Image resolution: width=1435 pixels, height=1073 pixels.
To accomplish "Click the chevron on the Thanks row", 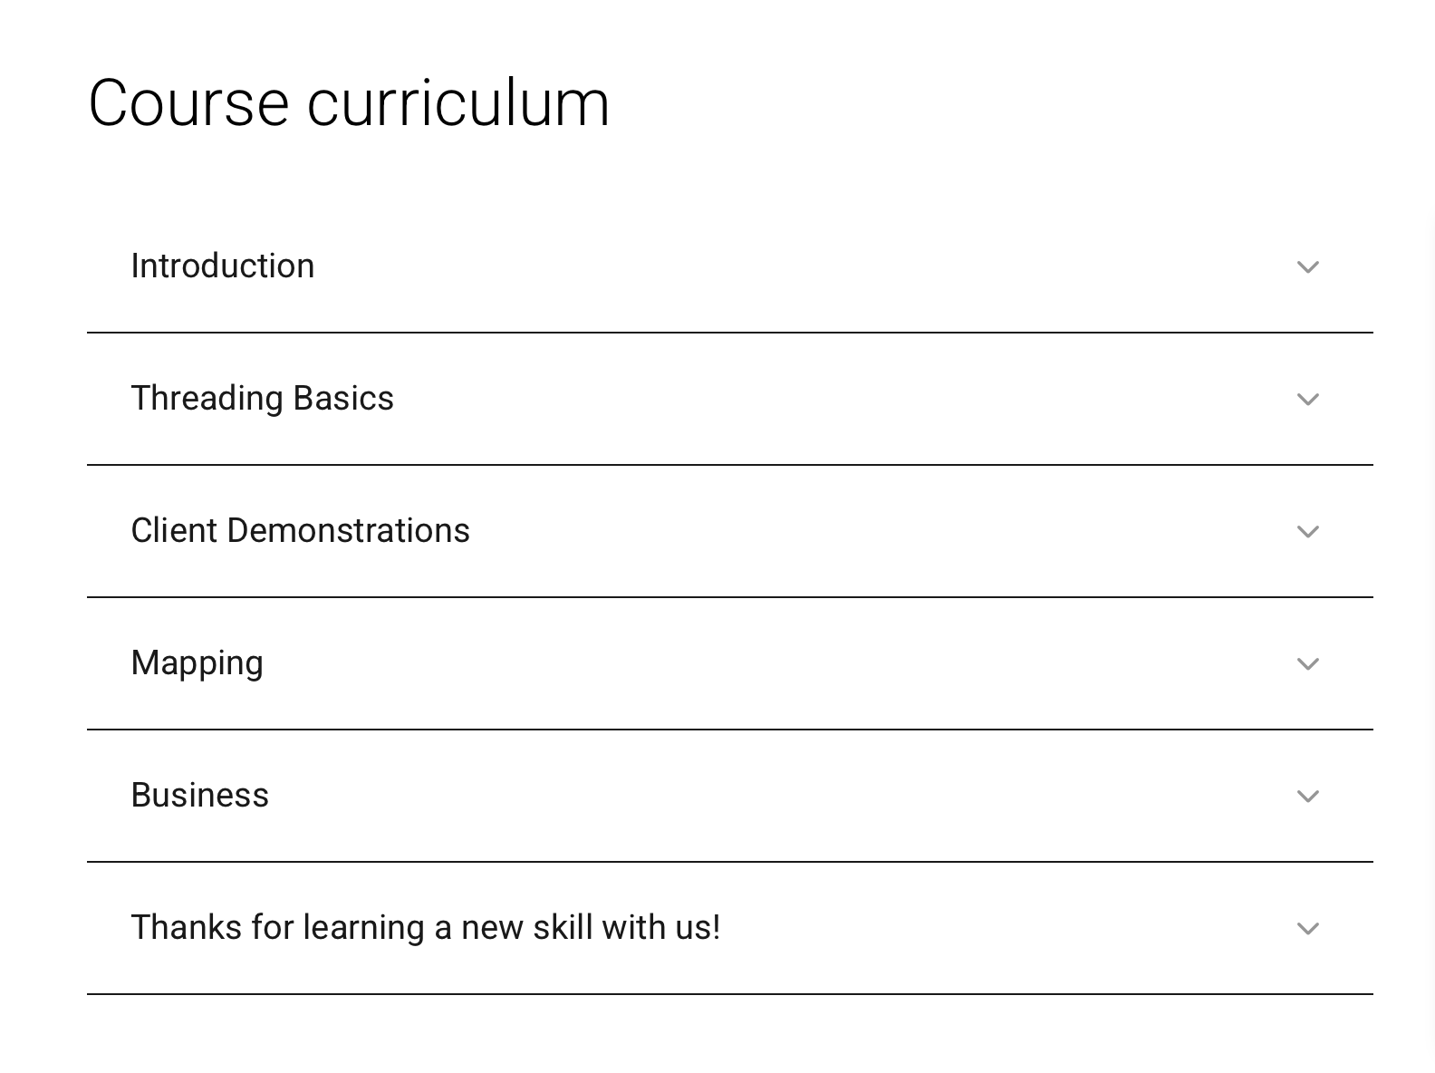I will coord(1307,929).
